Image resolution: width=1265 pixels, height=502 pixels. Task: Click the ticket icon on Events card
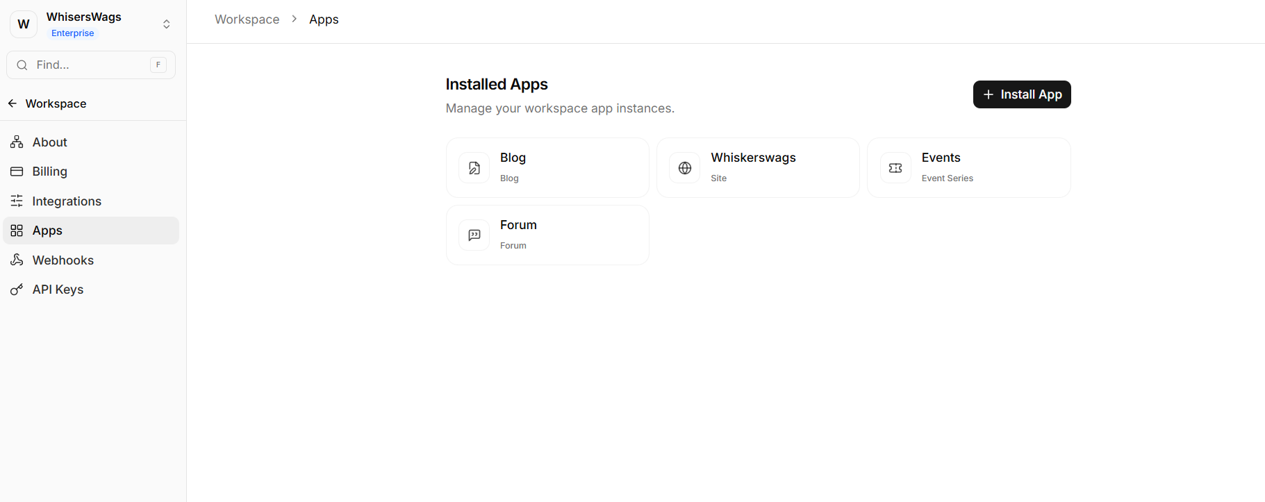tap(895, 168)
